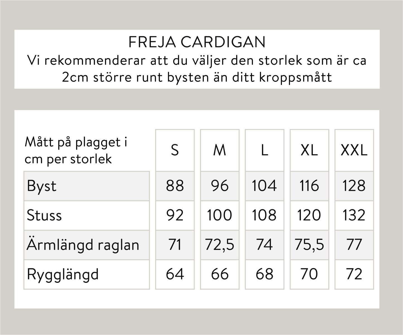Screen dimensions: 403x335
Task: Click the Byst row label
Action: coord(42,186)
